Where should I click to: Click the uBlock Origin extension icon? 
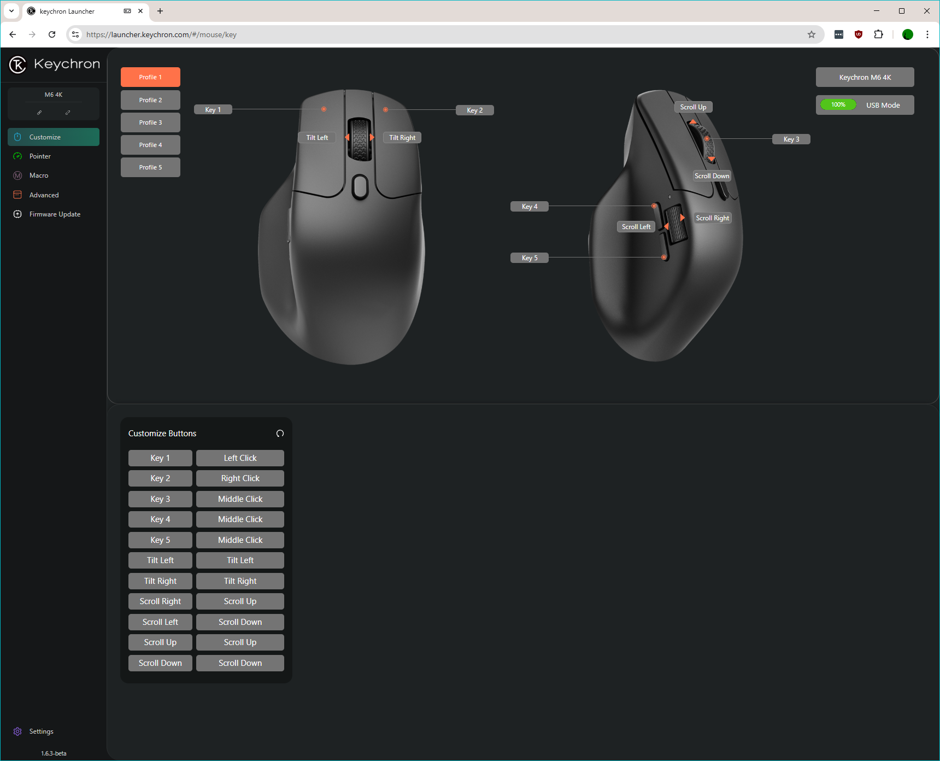[x=859, y=34]
